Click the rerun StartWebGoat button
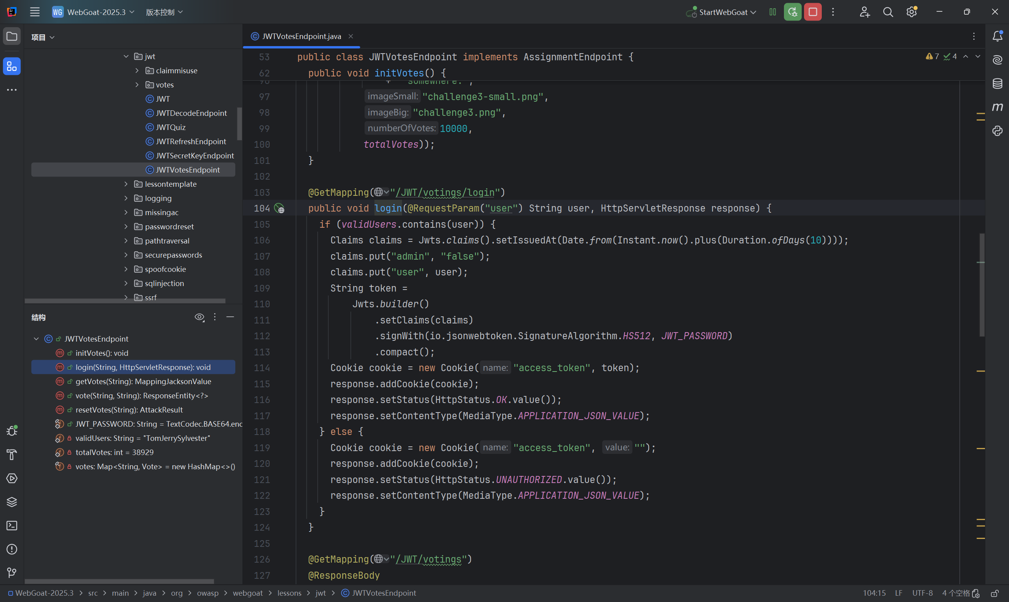The height and width of the screenshot is (602, 1009). 792,12
